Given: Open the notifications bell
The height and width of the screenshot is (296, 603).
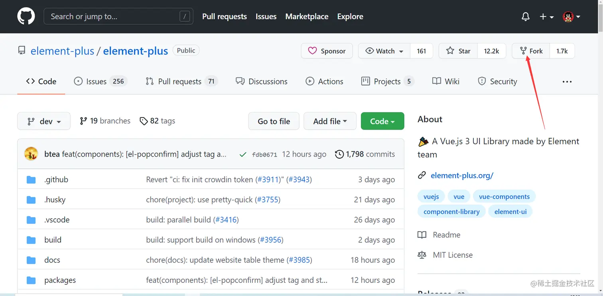Looking at the screenshot, I should (526, 17).
